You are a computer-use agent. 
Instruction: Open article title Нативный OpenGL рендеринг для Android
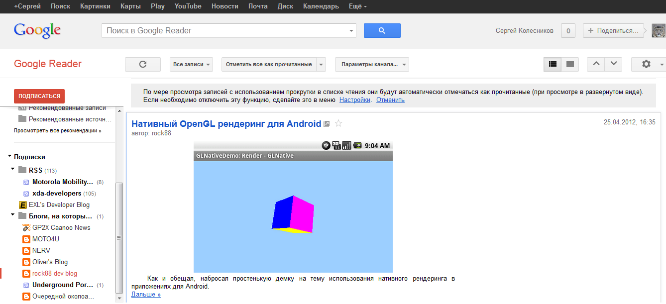[x=226, y=124]
